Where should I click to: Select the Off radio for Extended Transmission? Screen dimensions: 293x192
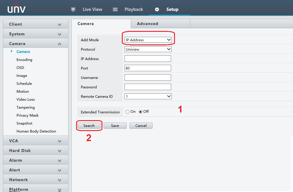pyautogui.click(x=140, y=112)
